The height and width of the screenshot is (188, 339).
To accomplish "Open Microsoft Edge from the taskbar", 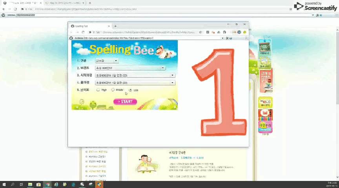I will tap(73, 184).
